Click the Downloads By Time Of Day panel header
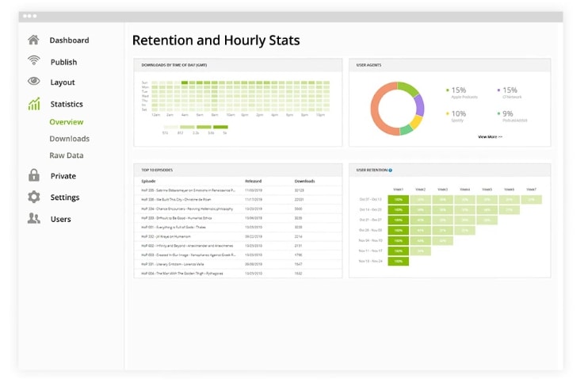The height and width of the screenshot is (387, 588). click(x=238, y=65)
